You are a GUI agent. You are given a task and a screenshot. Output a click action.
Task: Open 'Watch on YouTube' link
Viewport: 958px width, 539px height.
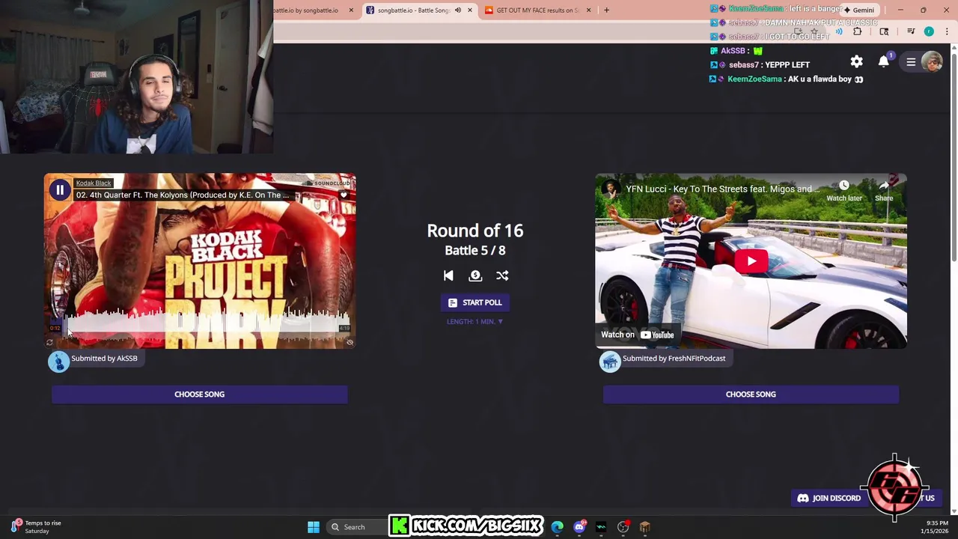point(637,335)
